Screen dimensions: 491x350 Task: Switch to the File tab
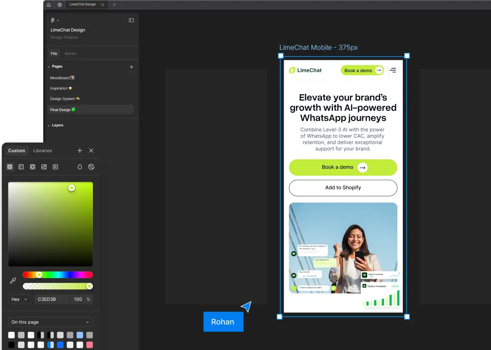pyautogui.click(x=54, y=53)
